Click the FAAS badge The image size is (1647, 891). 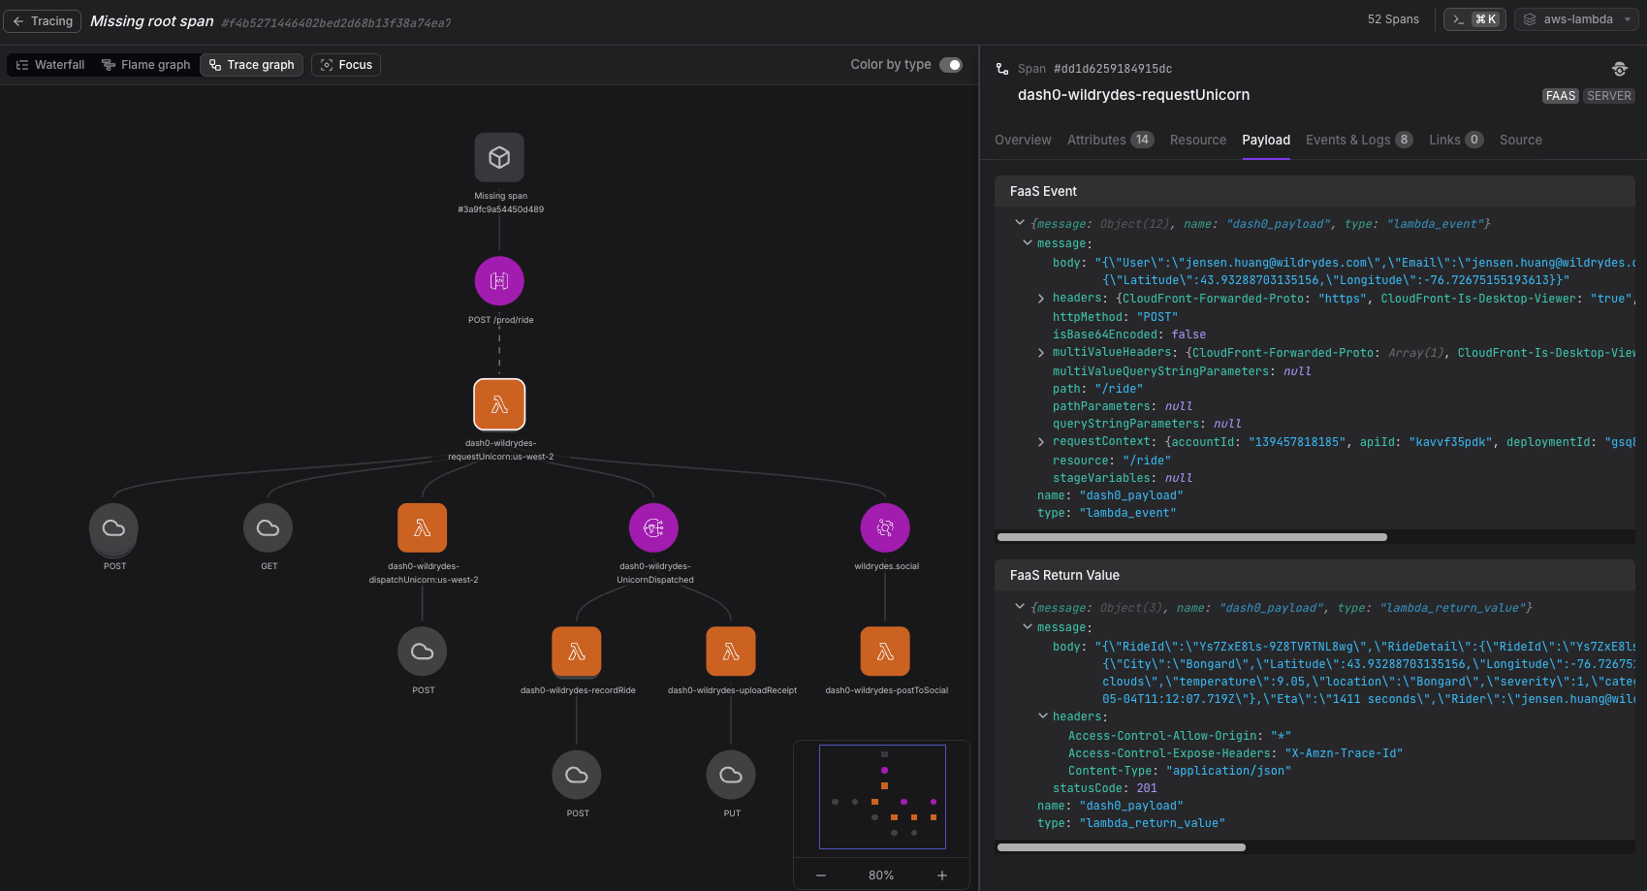tap(1561, 96)
